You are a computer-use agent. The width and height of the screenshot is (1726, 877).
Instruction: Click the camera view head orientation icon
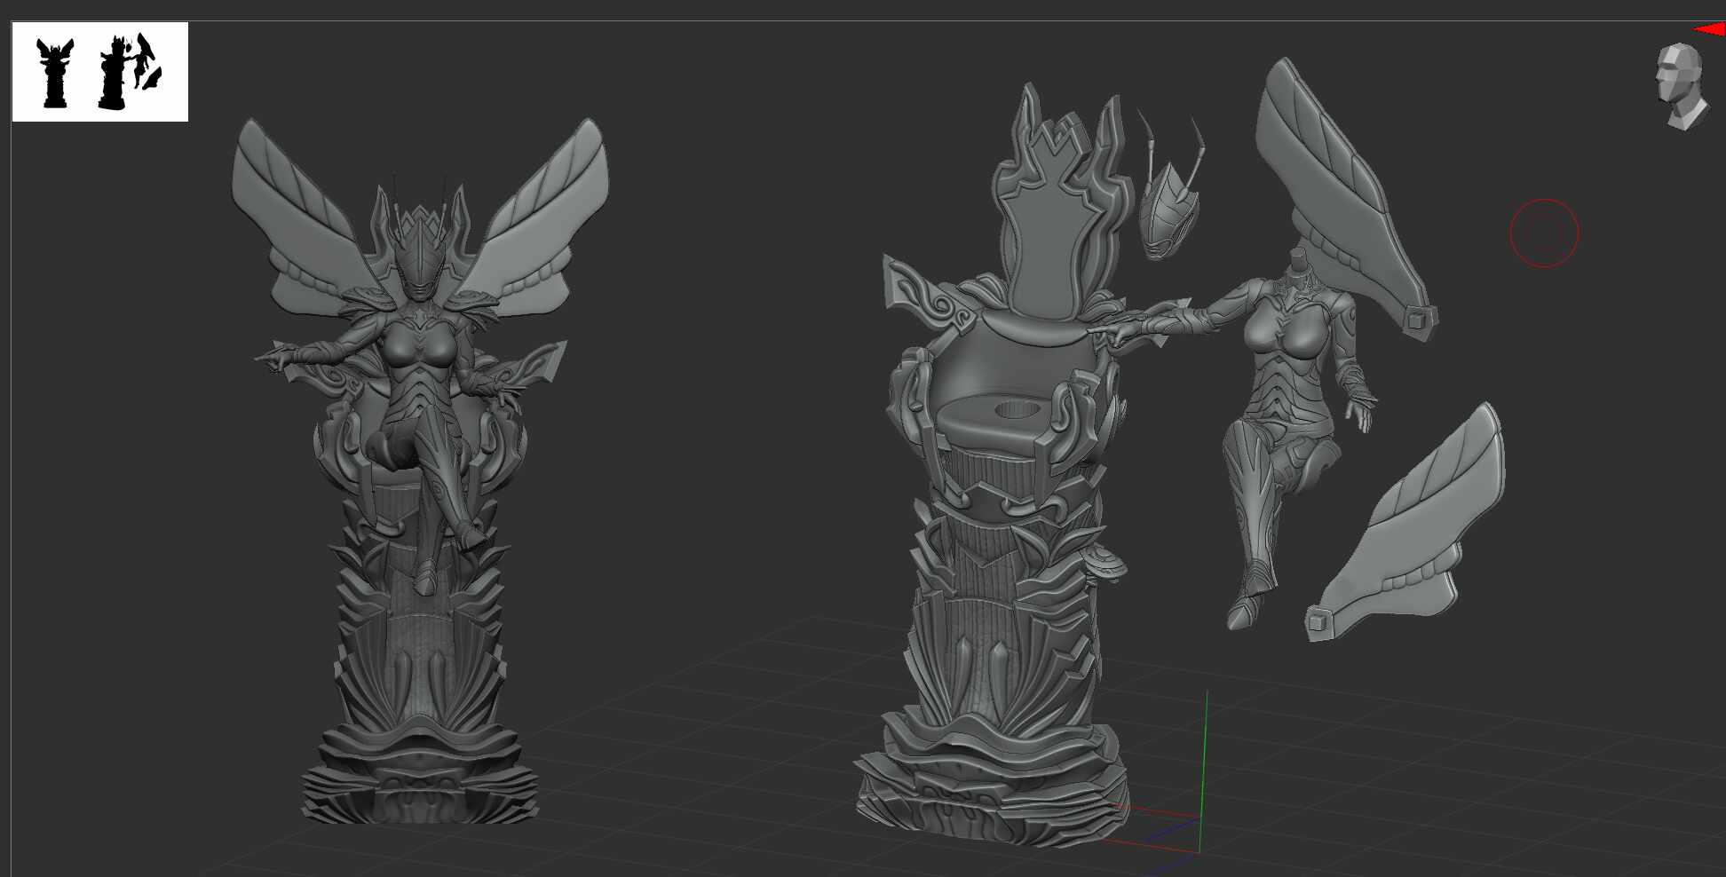click(x=1681, y=86)
